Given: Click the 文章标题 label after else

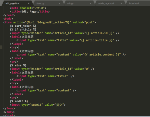Looking at the screenshot, I should point(22,73).
